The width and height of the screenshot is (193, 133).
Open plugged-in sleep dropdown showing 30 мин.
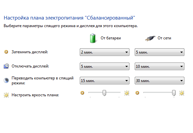click(x=160, y=81)
